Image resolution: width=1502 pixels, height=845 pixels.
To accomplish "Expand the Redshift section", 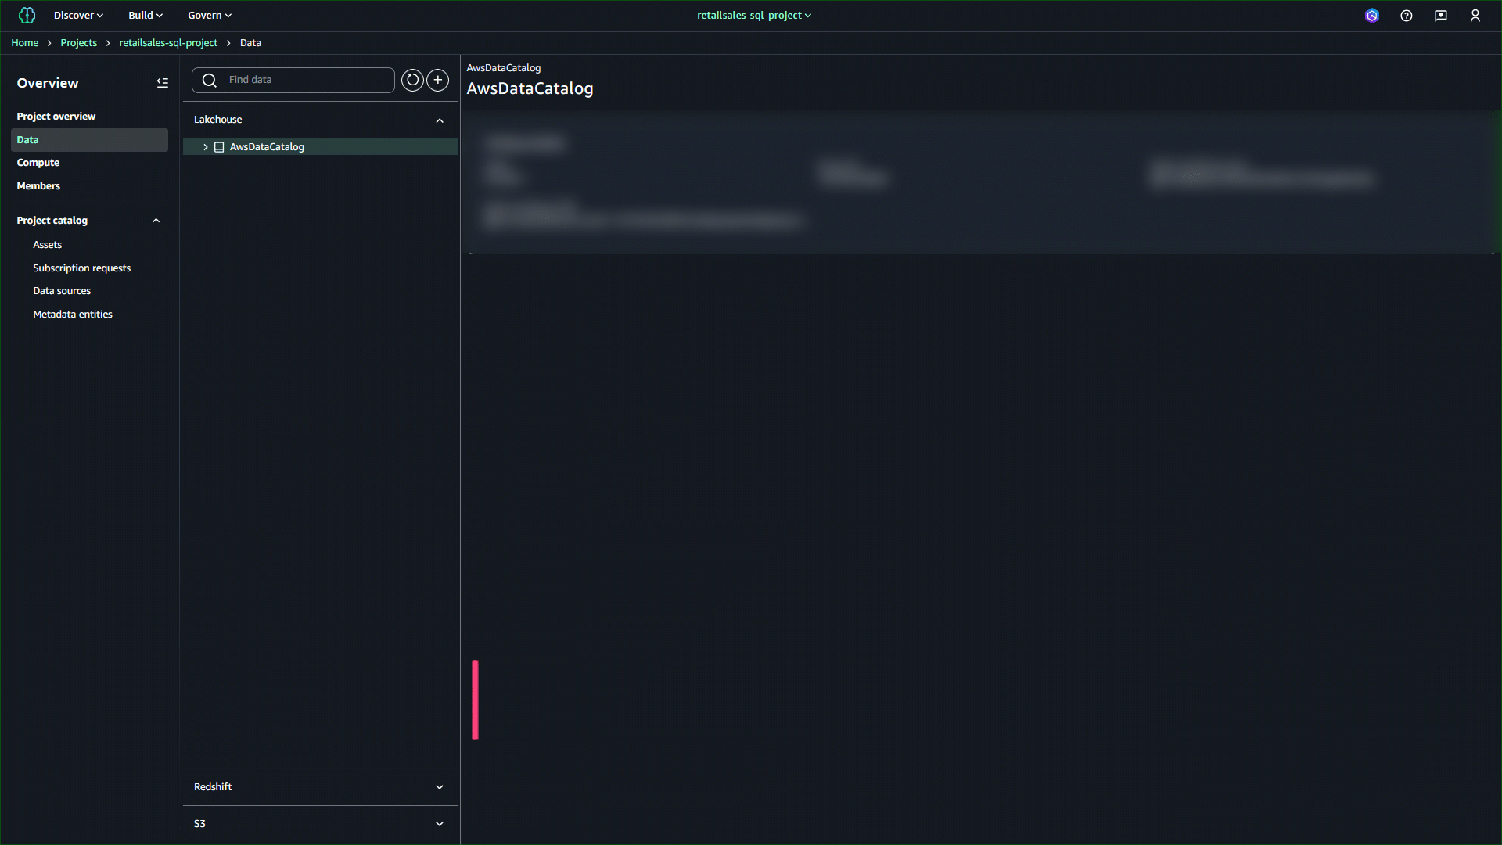I will 440,787.
